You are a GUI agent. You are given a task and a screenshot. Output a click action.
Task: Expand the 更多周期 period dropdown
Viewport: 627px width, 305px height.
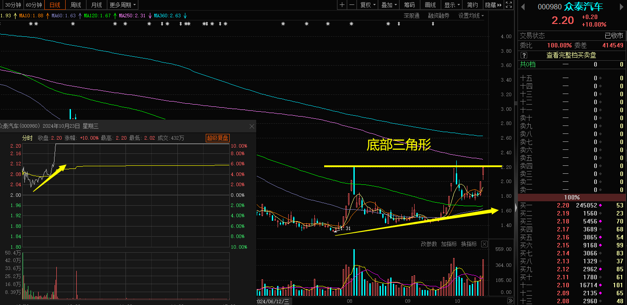tap(123, 5)
